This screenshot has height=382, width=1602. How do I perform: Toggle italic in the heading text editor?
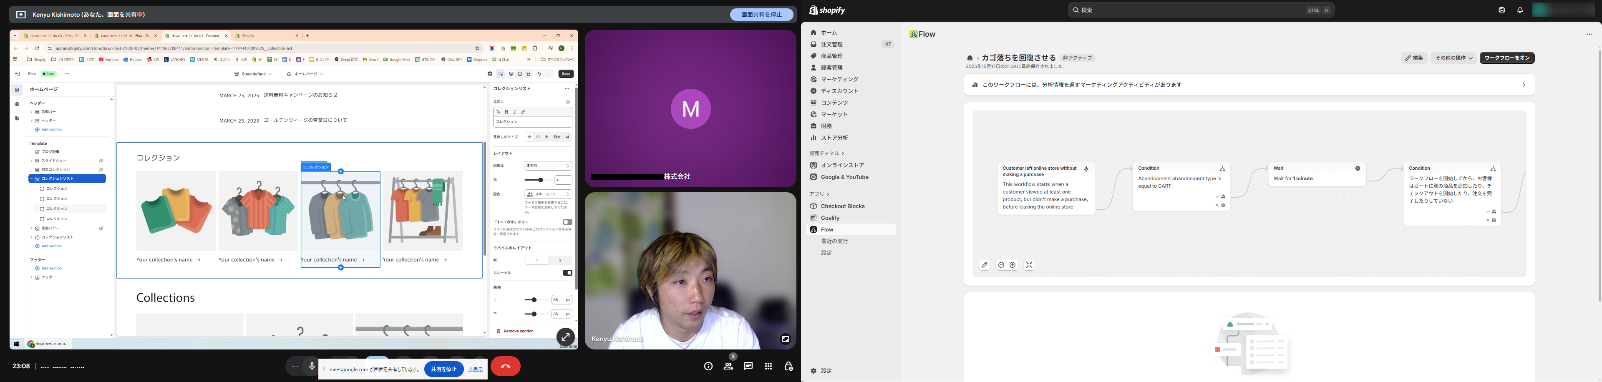pyautogui.click(x=514, y=111)
